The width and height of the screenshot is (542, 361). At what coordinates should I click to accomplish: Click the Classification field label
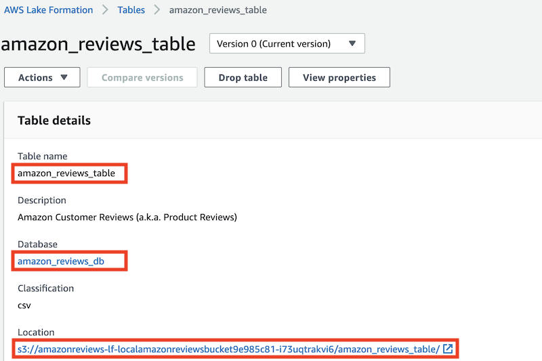[45, 289]
